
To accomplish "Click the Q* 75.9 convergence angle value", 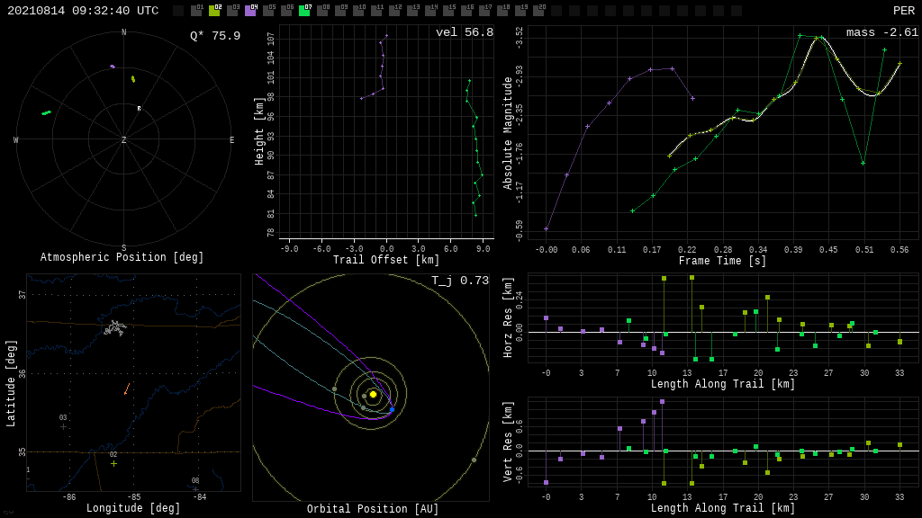I will click(x=214, y=36).
